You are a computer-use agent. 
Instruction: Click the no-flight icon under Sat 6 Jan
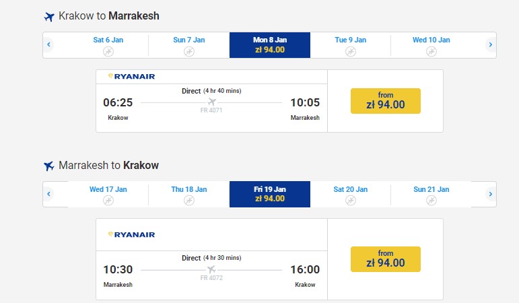[108, 51]
